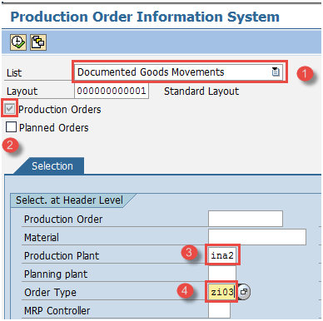Click Production Plant field containing ina2
The width and height of the screenshot is (323, 321).
coord(222,255)
